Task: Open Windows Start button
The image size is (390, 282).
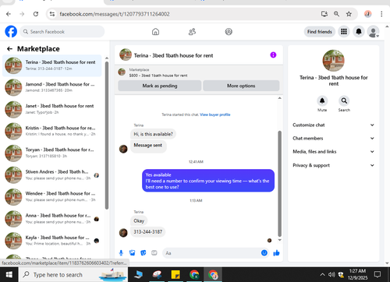Action: pos(9,275)
